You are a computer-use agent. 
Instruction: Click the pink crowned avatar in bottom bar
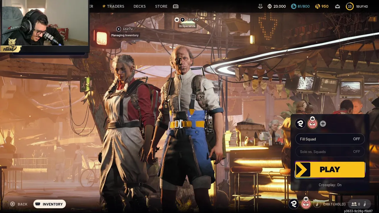pyautogui.click(x=306, y=203)
